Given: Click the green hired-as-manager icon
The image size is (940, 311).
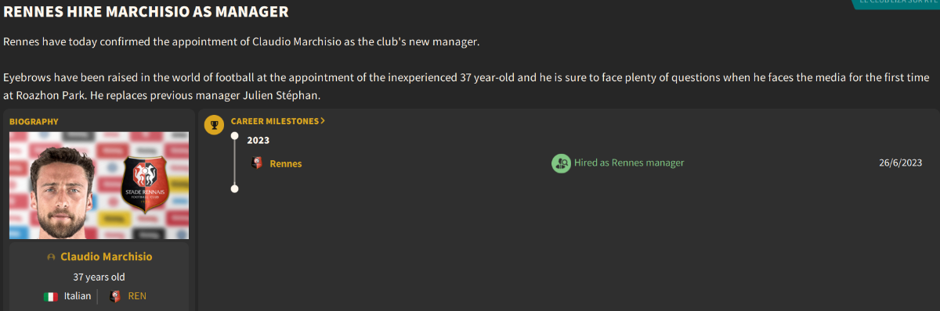Looking at the screenshot, I should 561,163.
